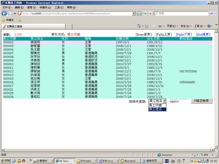This screenshot has height=164, width=219.
Task: Click the F確定檢索 search button
Action: click(x=201, y=101)
